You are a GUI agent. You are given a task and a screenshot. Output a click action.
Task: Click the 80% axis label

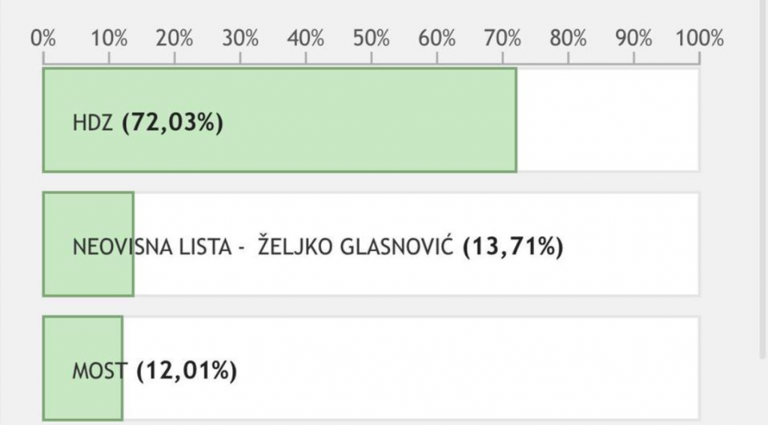coord(568,38)
